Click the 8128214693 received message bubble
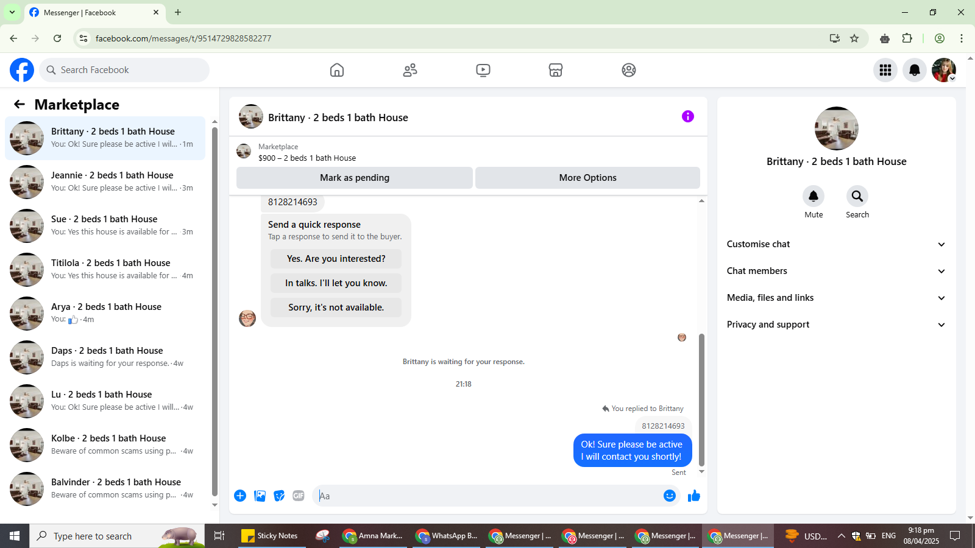The image size is (975, 548). tap(292, 202)
